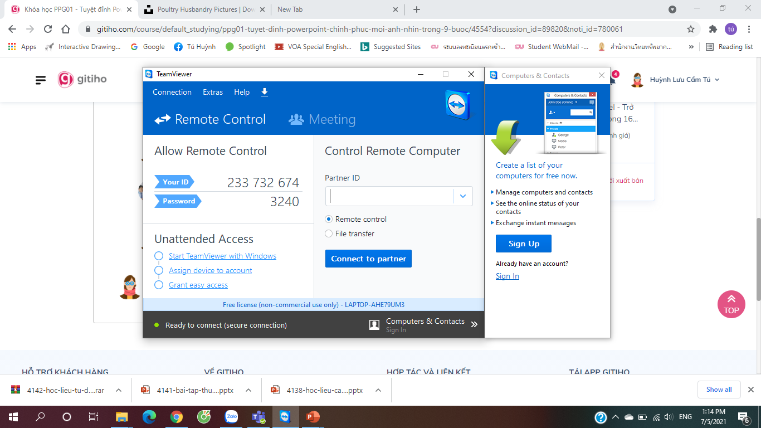761x428 pixels.
Task: Open the volume control in system tray
Action: pos(668,416)
